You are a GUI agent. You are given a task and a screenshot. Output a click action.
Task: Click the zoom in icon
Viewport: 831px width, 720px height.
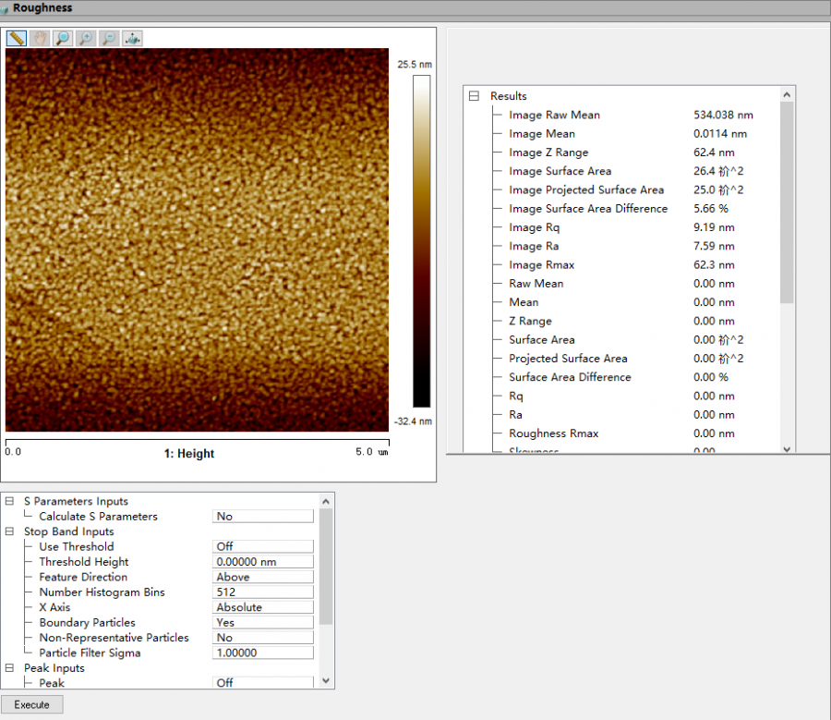click(85, 38)
